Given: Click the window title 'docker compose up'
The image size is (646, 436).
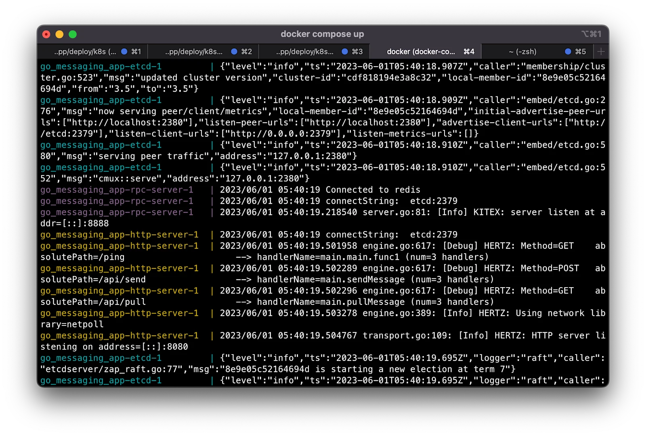Looking at the screenshot, I should [322, 34].
